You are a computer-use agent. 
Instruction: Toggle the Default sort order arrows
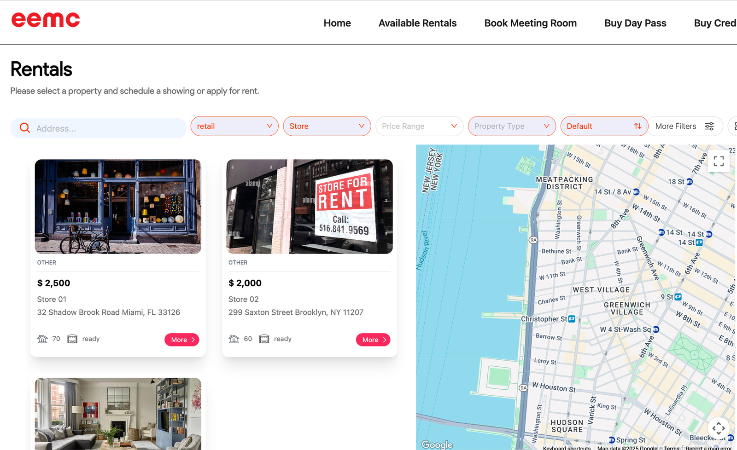click(x=638, y=126)
